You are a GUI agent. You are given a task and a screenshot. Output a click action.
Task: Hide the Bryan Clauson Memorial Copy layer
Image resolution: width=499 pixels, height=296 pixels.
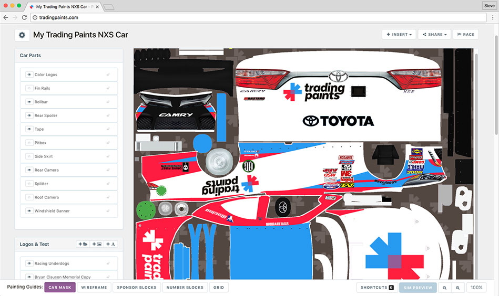point(29,277)
